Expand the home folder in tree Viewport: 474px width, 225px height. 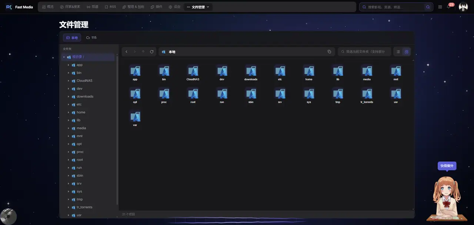point(69,112)
